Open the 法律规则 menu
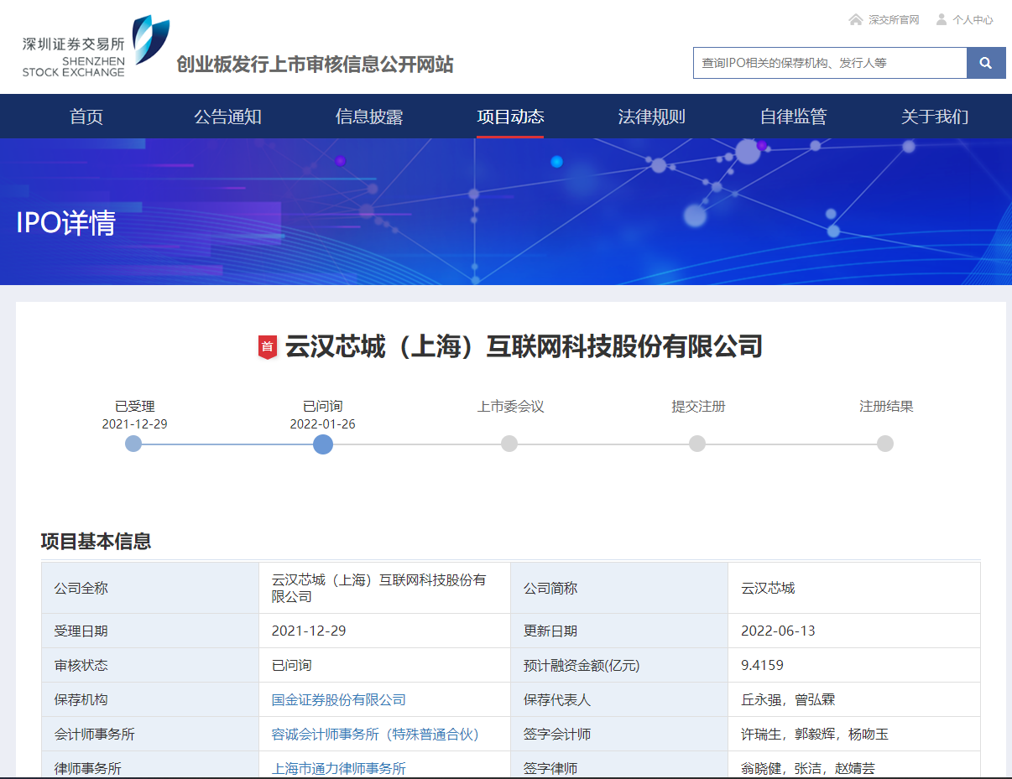The height and width of the screenshot is (779, 1012). click(x=652, y=117)
